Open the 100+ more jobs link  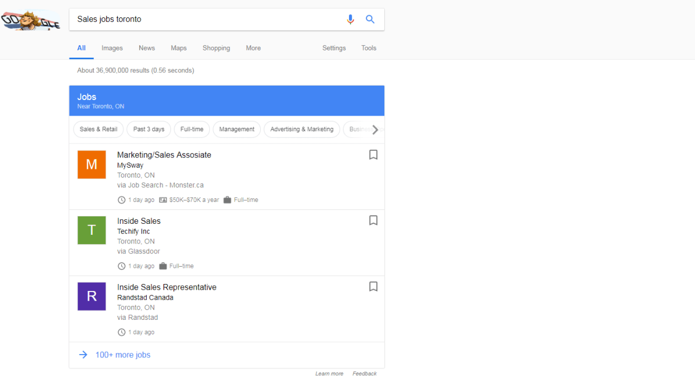(x=123, y=355)
